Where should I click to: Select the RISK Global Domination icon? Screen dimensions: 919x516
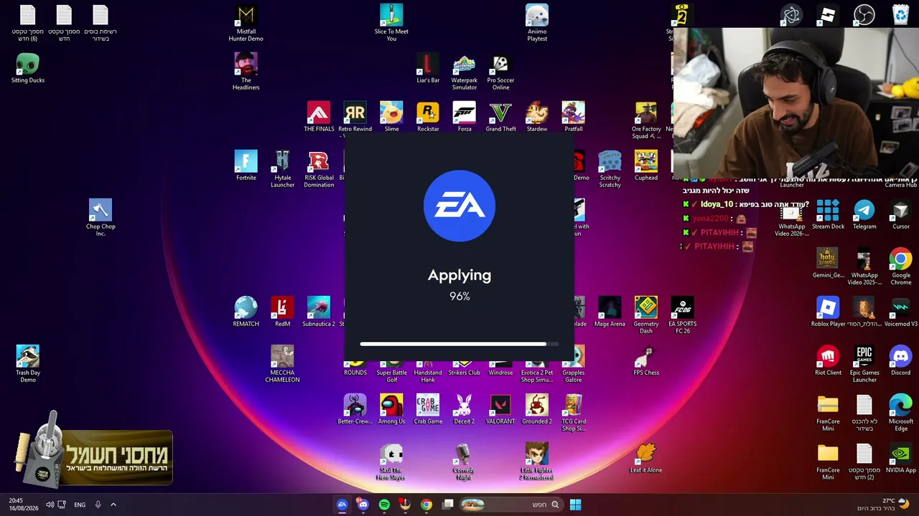[x=319, y=169]
